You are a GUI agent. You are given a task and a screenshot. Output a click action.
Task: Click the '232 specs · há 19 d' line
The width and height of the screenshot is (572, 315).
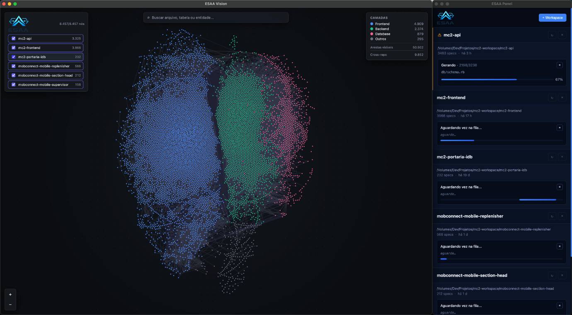click(454, 175)
